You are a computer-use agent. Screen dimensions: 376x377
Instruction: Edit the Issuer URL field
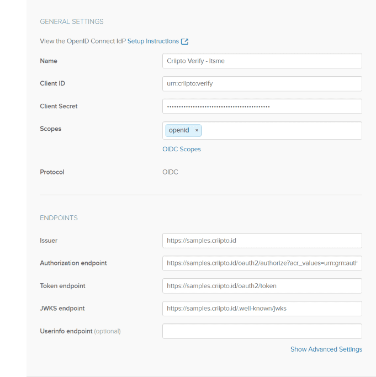[262, 241]
